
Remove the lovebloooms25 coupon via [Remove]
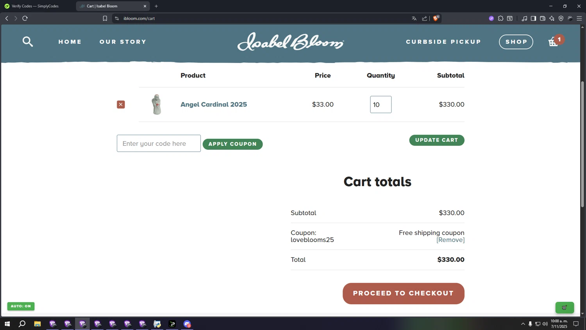[450, 240]
